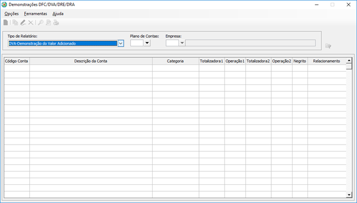Viewport: 357px width, 203px height.
Task: Click the Descrição da Conta column header
Action: [x=91, y=61]
